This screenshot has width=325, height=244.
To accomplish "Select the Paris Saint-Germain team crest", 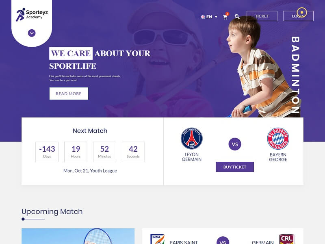I will [191, 138].
